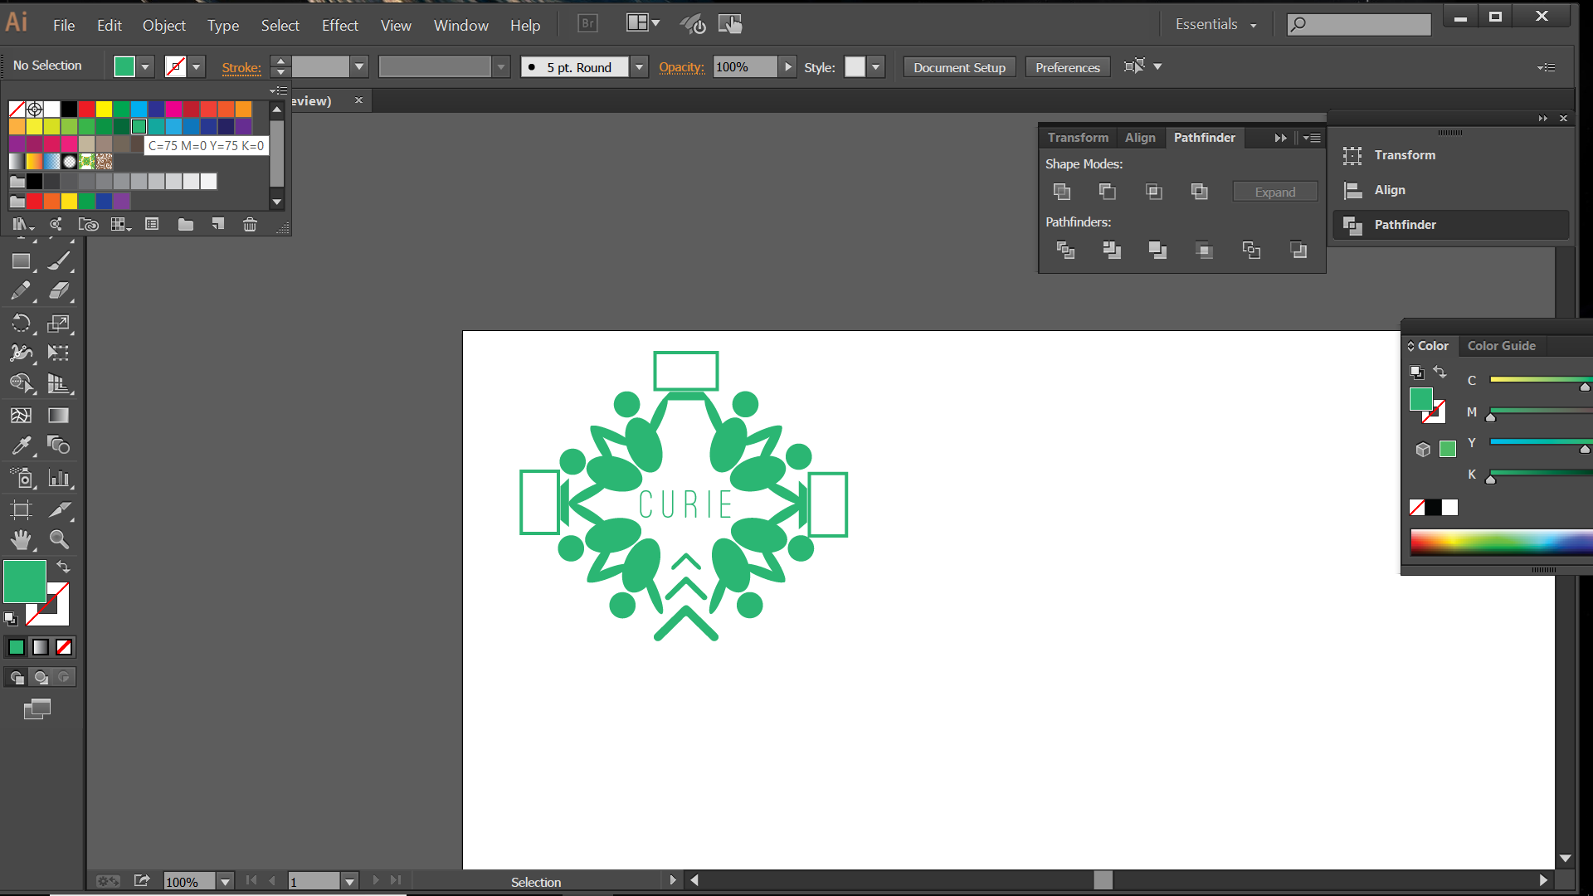Click Minus Front shape mode icon
This screenshot has height=896, width=1593.
pyautogui.click(x=1108, y=192)
